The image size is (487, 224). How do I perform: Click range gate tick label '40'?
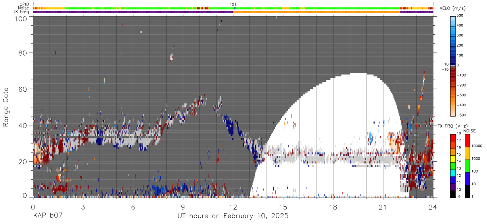(x=23, y=125)
